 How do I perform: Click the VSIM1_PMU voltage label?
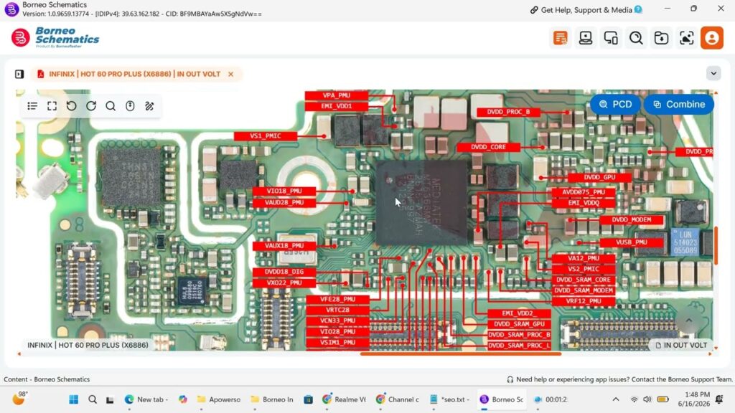tap(337, 342)
